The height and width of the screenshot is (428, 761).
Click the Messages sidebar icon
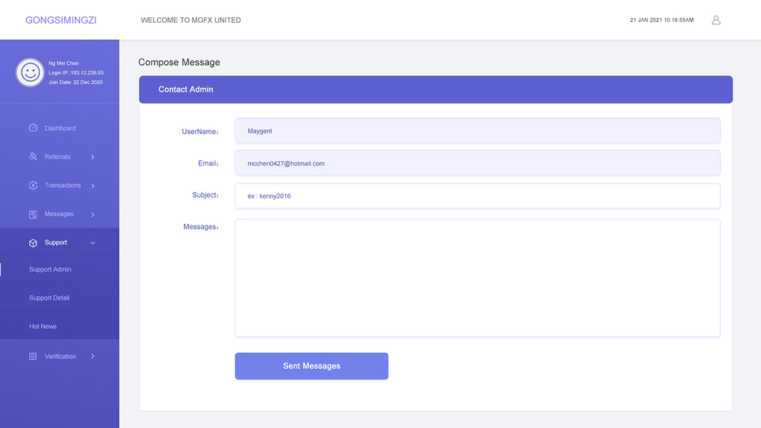point(33,214)
